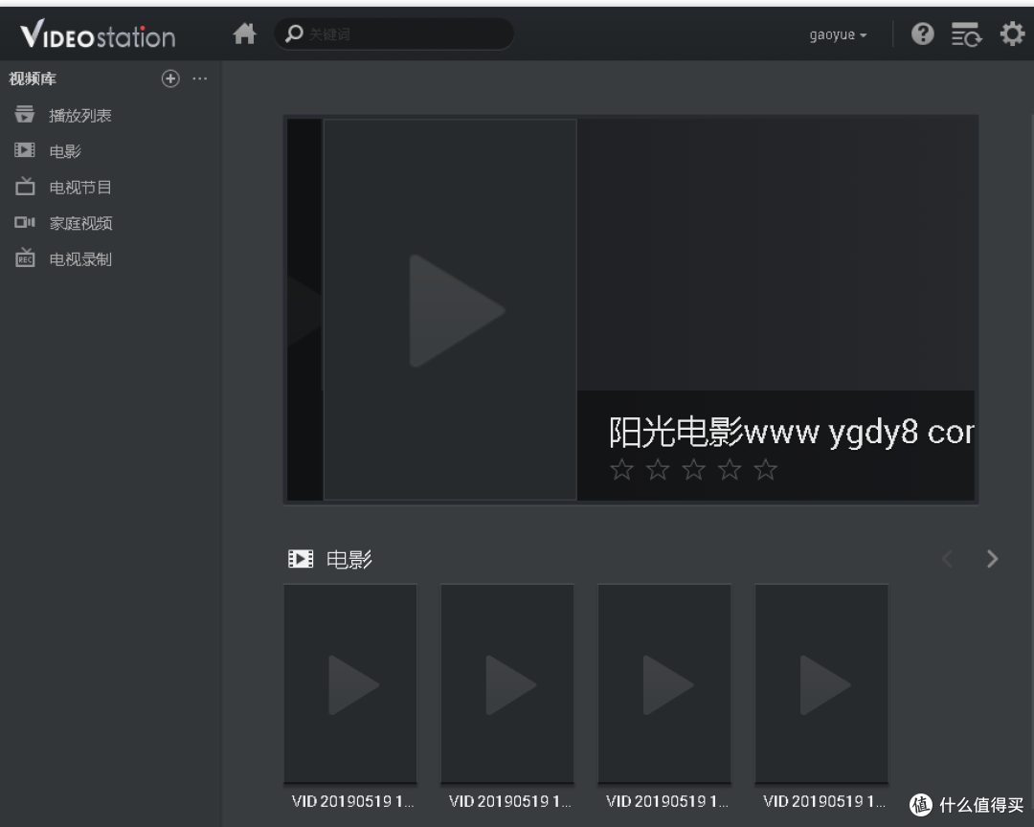Show next movies with right chevron
The height and width of the screenshot is (827, 1034).
tap(992, 559)
